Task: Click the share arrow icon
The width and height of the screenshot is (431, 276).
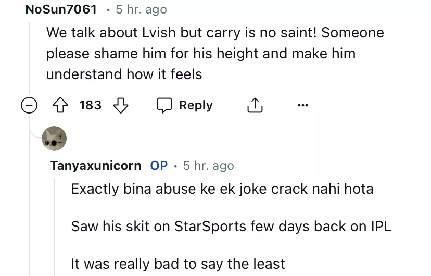Action: click(255, 106)
